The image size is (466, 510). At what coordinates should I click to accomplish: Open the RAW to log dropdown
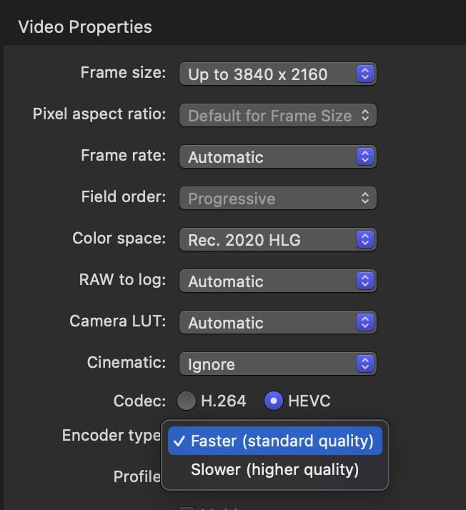277,281
